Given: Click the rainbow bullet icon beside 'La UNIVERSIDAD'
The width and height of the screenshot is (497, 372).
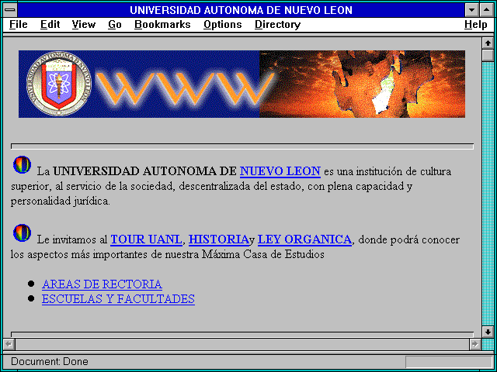Looking at the screenshot, I should click(22, 165).
